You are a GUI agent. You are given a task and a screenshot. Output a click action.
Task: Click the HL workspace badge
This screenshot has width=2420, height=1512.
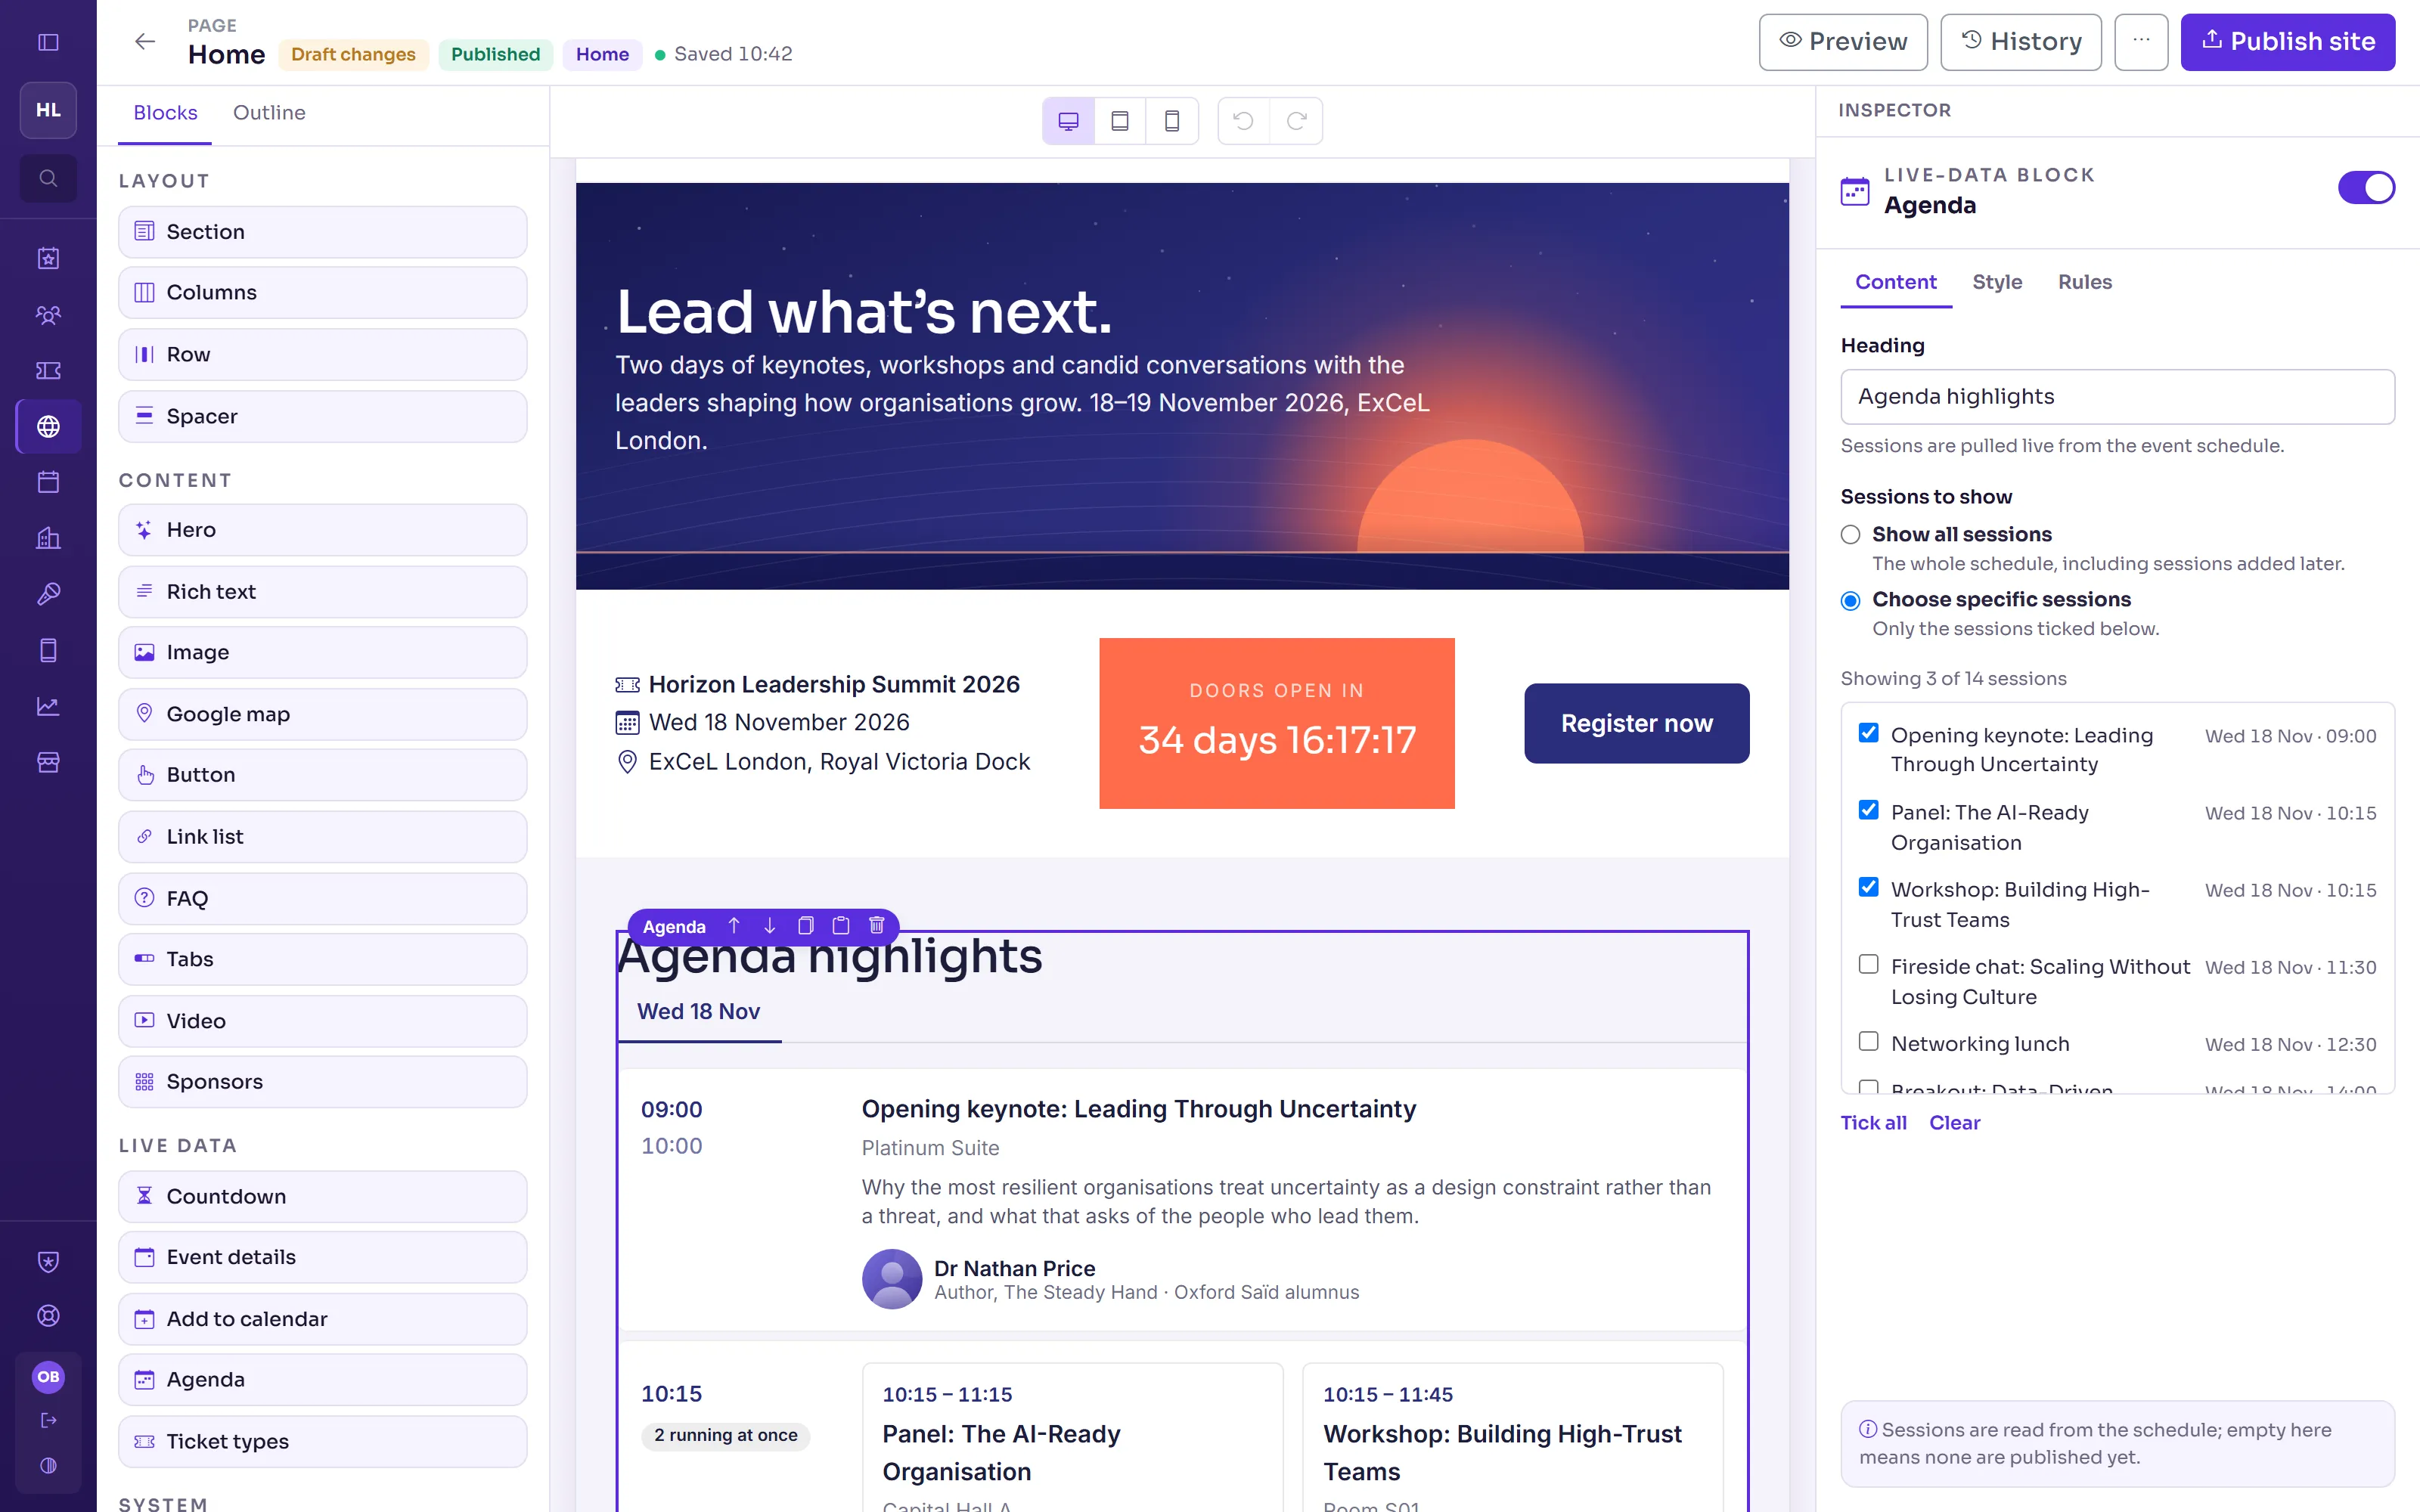pos(48,110)
